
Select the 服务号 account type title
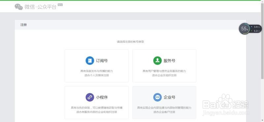[169, 61]
